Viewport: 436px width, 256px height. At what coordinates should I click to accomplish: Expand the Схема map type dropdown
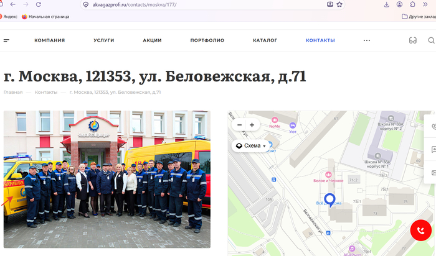point(250,145)
